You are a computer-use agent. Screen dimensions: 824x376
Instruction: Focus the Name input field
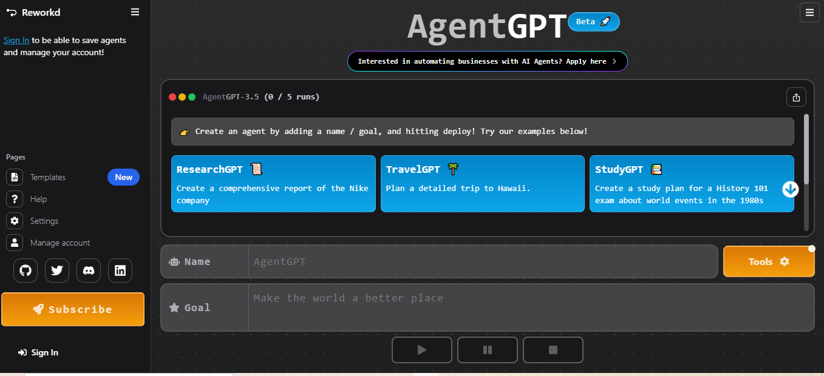483,261
